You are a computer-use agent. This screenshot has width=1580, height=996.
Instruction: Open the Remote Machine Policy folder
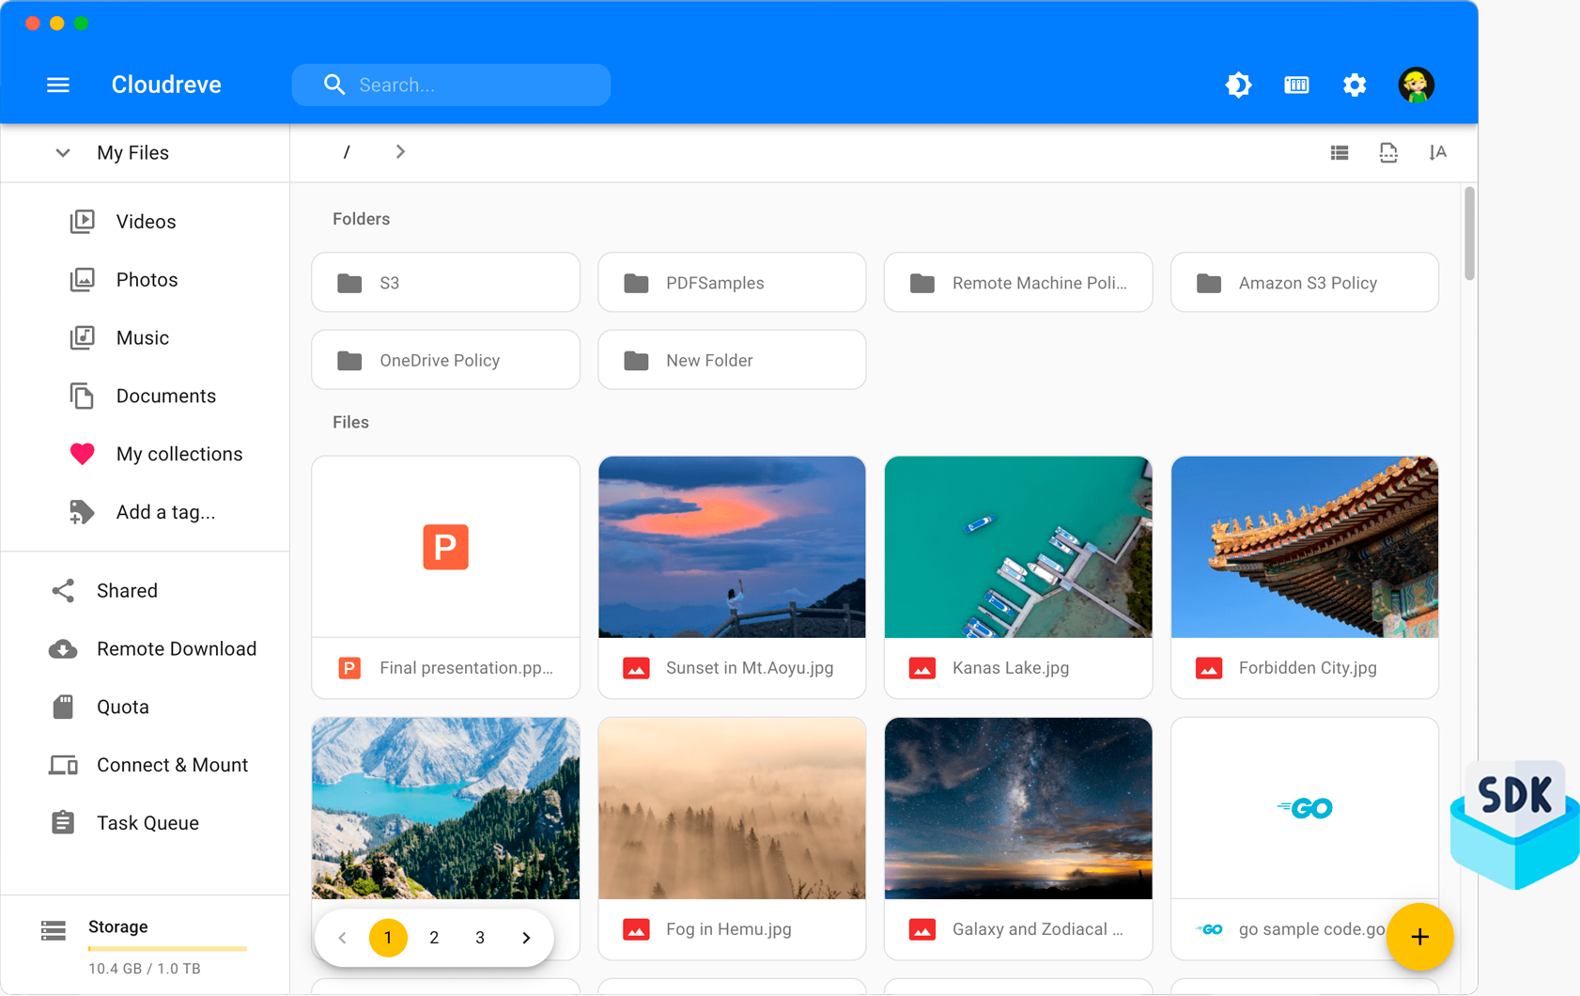[1018, 282]
